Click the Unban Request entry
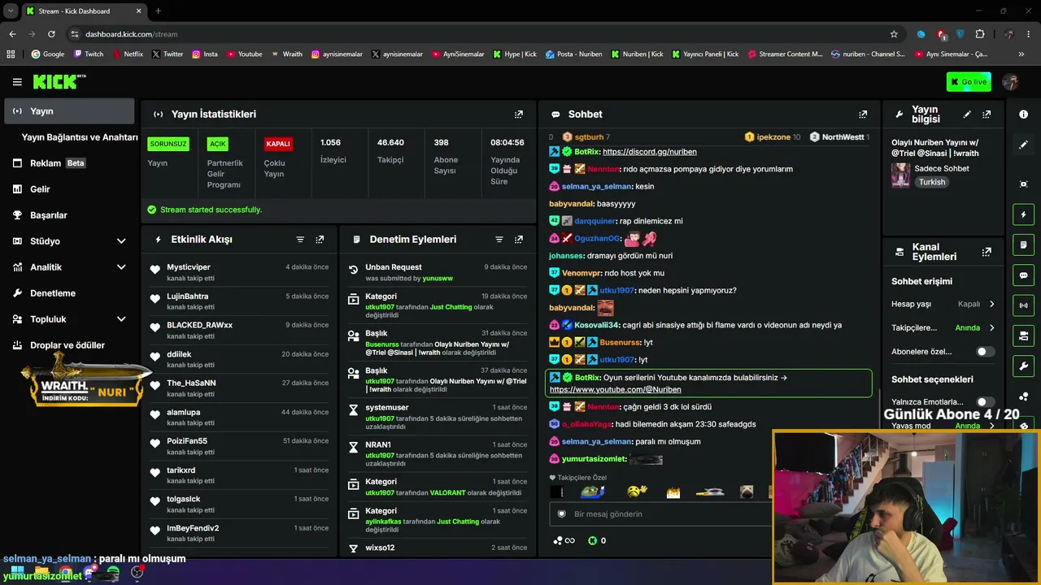Screen dimensions: 1041x585 [x=438, y=272]
